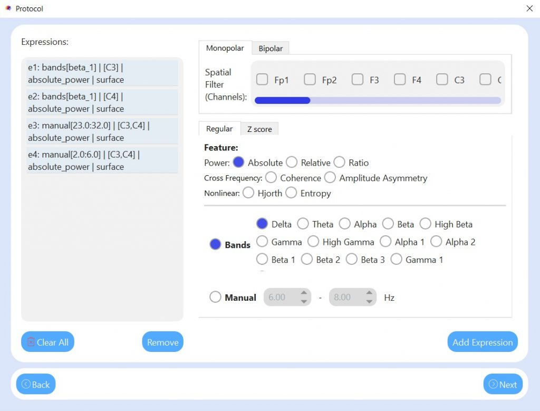Image resolution: width=540 pixels, height=411 pixels.
Task: Click the Remove button
Action: [162, 342]
